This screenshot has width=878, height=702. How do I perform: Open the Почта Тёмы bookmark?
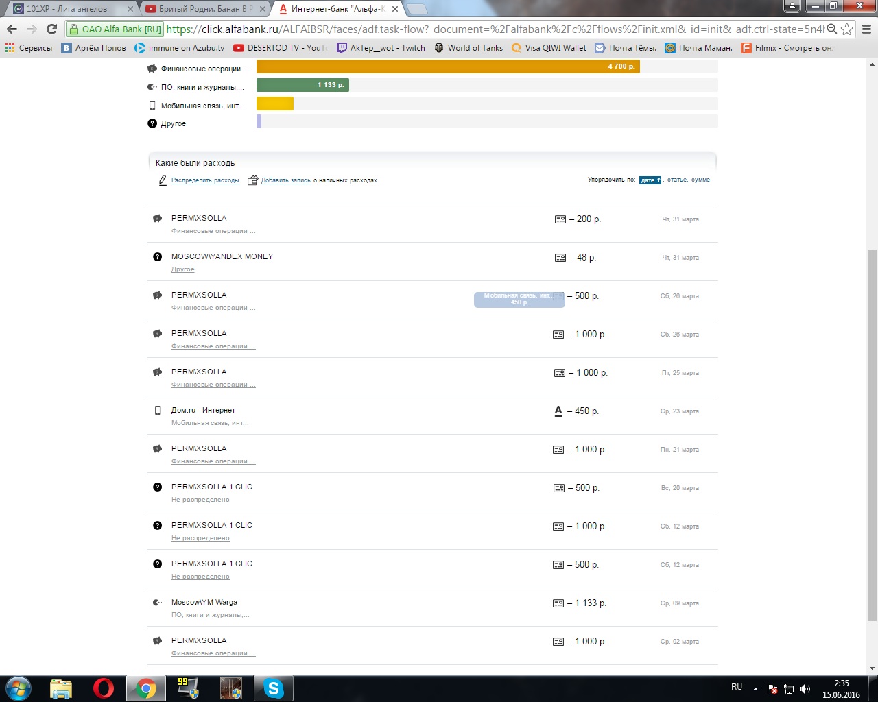click(x=626, y=48)
